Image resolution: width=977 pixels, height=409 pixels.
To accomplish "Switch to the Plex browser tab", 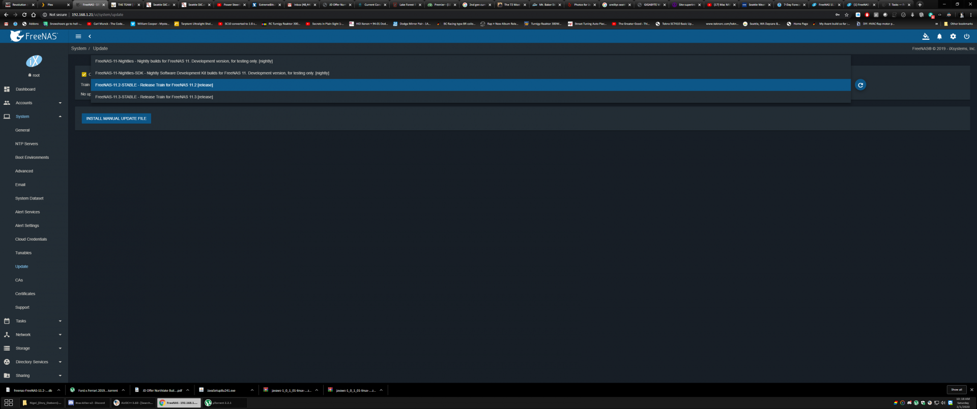I will coord(55,5).
